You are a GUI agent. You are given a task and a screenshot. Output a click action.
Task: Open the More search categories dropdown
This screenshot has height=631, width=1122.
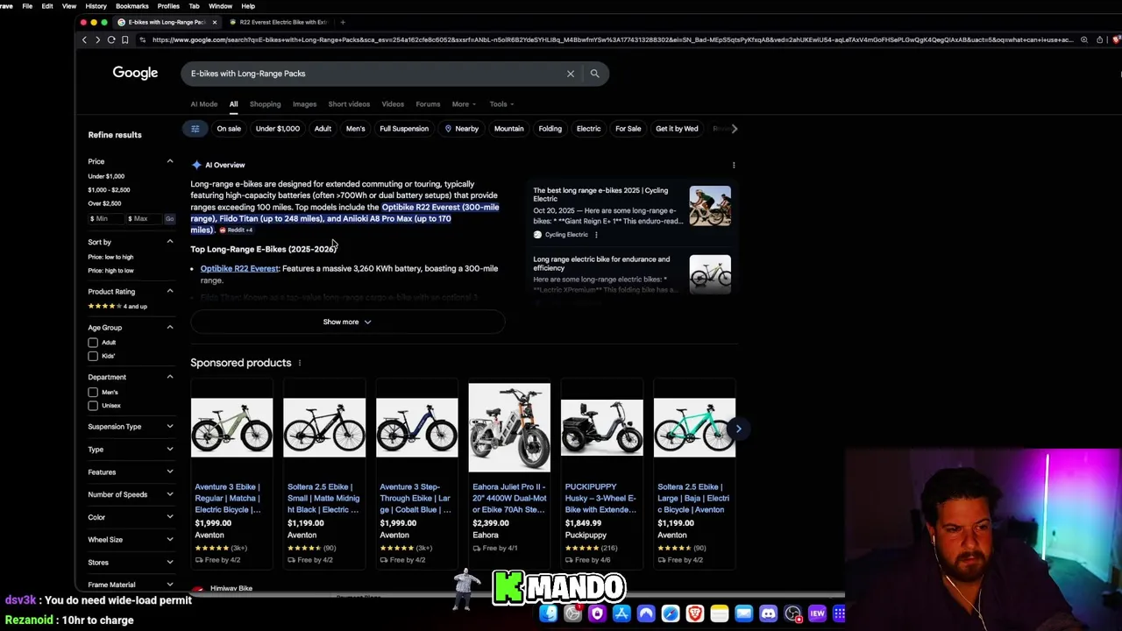coord(464,104)
